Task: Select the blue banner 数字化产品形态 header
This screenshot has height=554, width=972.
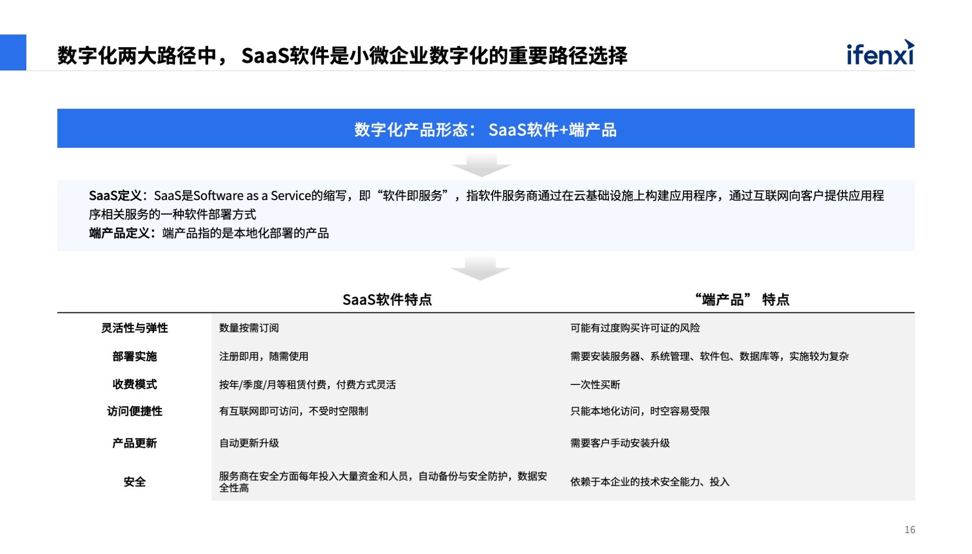Action: (x=486, y=131)
